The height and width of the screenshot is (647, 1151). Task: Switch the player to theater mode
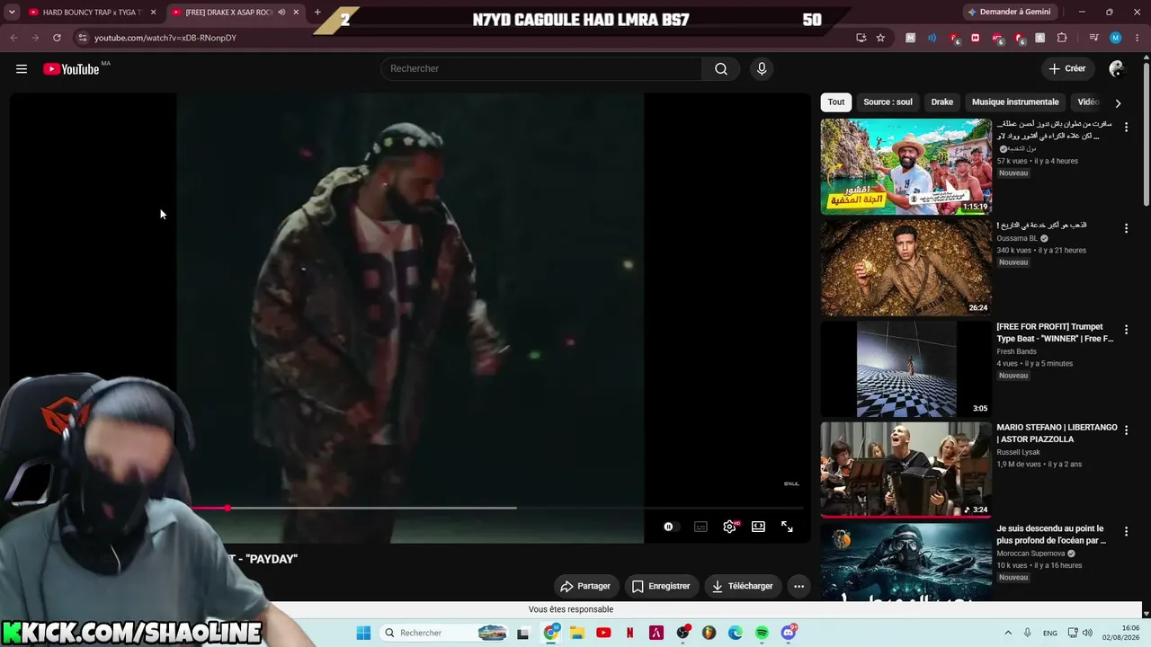point(758,527)
